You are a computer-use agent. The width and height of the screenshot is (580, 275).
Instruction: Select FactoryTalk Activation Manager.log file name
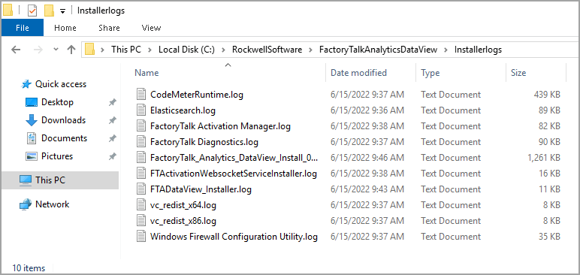click(x=220, y=126)
